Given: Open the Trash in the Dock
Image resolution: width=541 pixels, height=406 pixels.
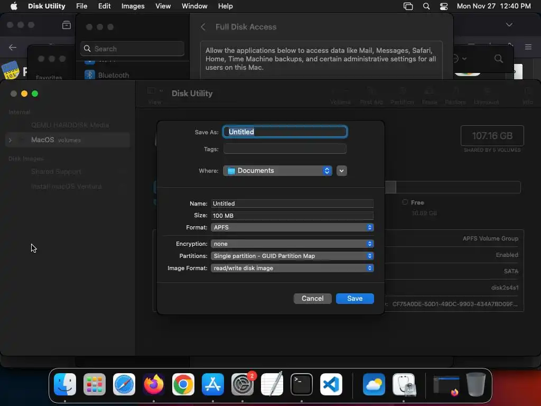Looking at the screenshot, I should (476, 384).
